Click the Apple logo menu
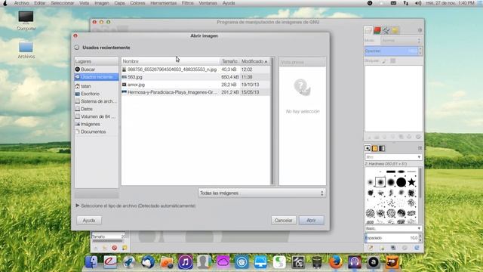Screen dimensions: 483x272 5,3
